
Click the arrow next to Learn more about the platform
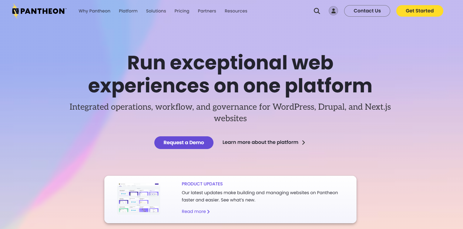tap(304, 142)
